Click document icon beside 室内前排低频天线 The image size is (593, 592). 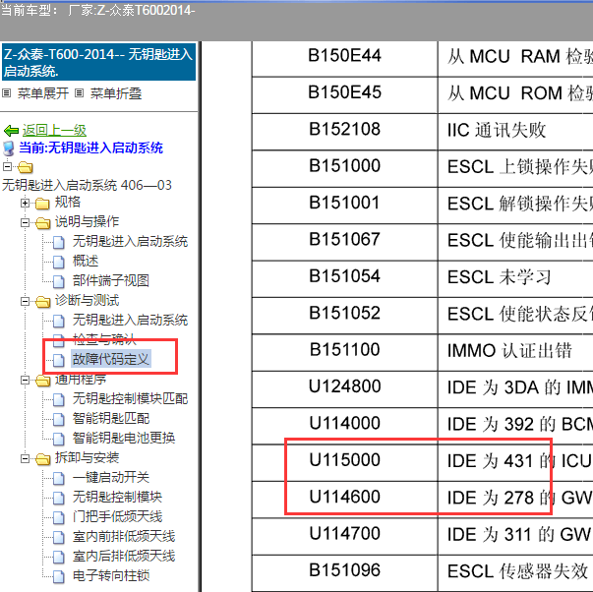pos(58,537)
